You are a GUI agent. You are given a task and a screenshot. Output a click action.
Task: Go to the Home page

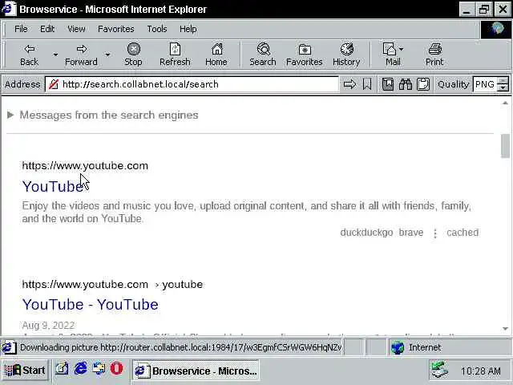coord(216,55)
